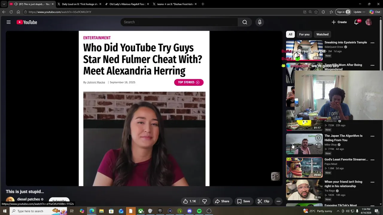Click the video title This is just stupid
Viewport: 383px width, 215px height.
[x=25, y=192]
